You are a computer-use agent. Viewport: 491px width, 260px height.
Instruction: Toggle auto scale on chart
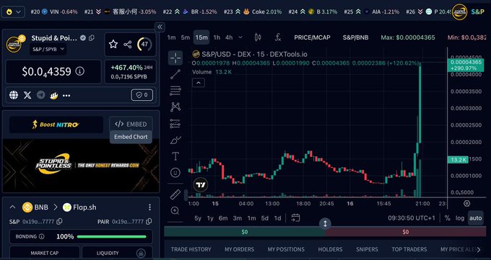(x=475, y=218)
